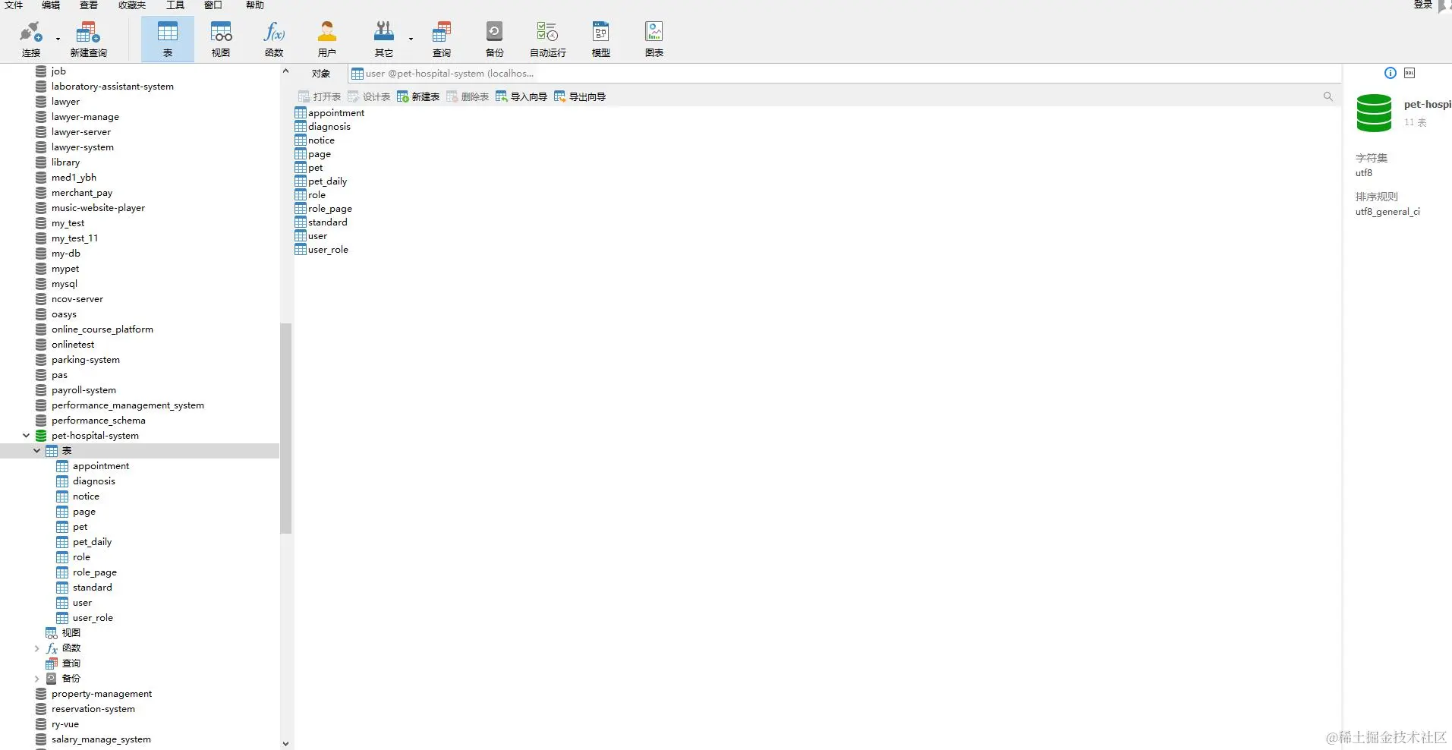Open the Connection button dropdown arrow

tap(58, 39)
